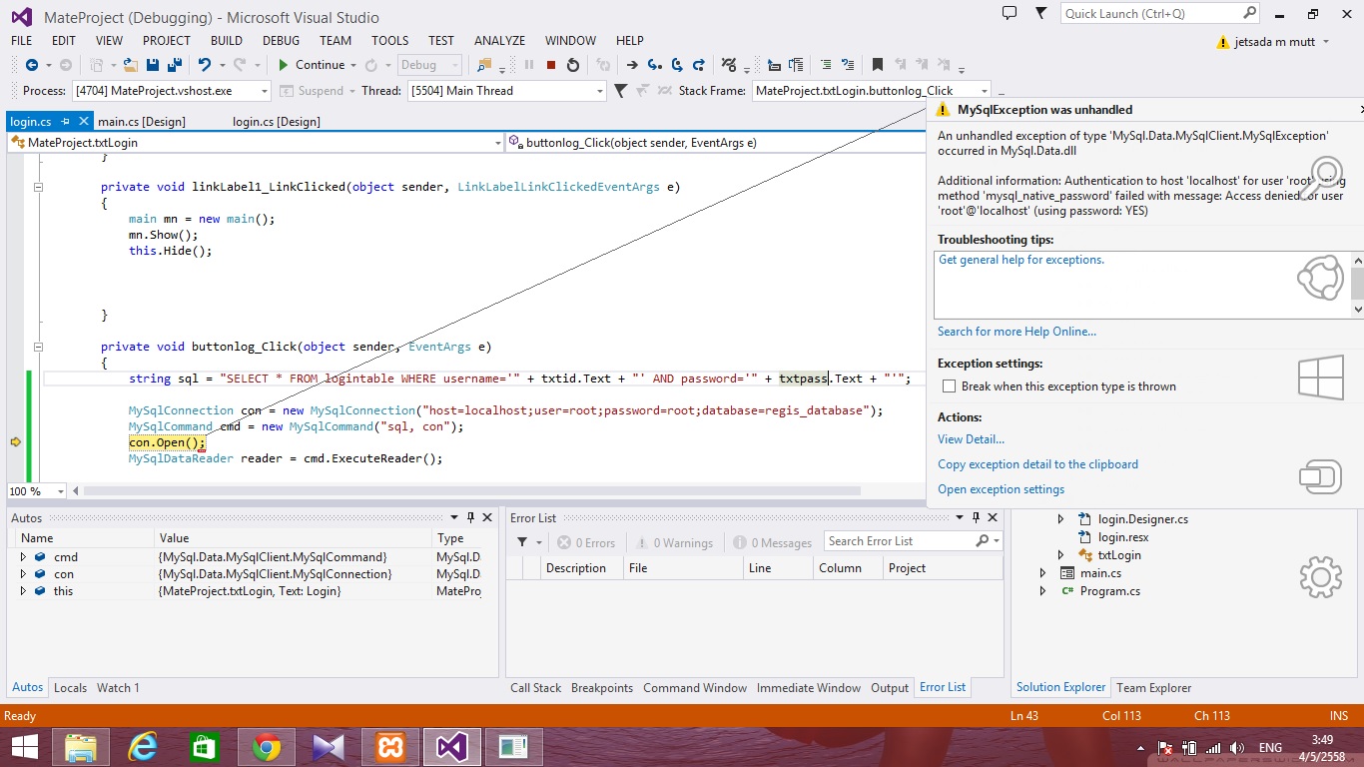1364x767 pixels.
Task: Undo the last action
Action: pos(205,65)
